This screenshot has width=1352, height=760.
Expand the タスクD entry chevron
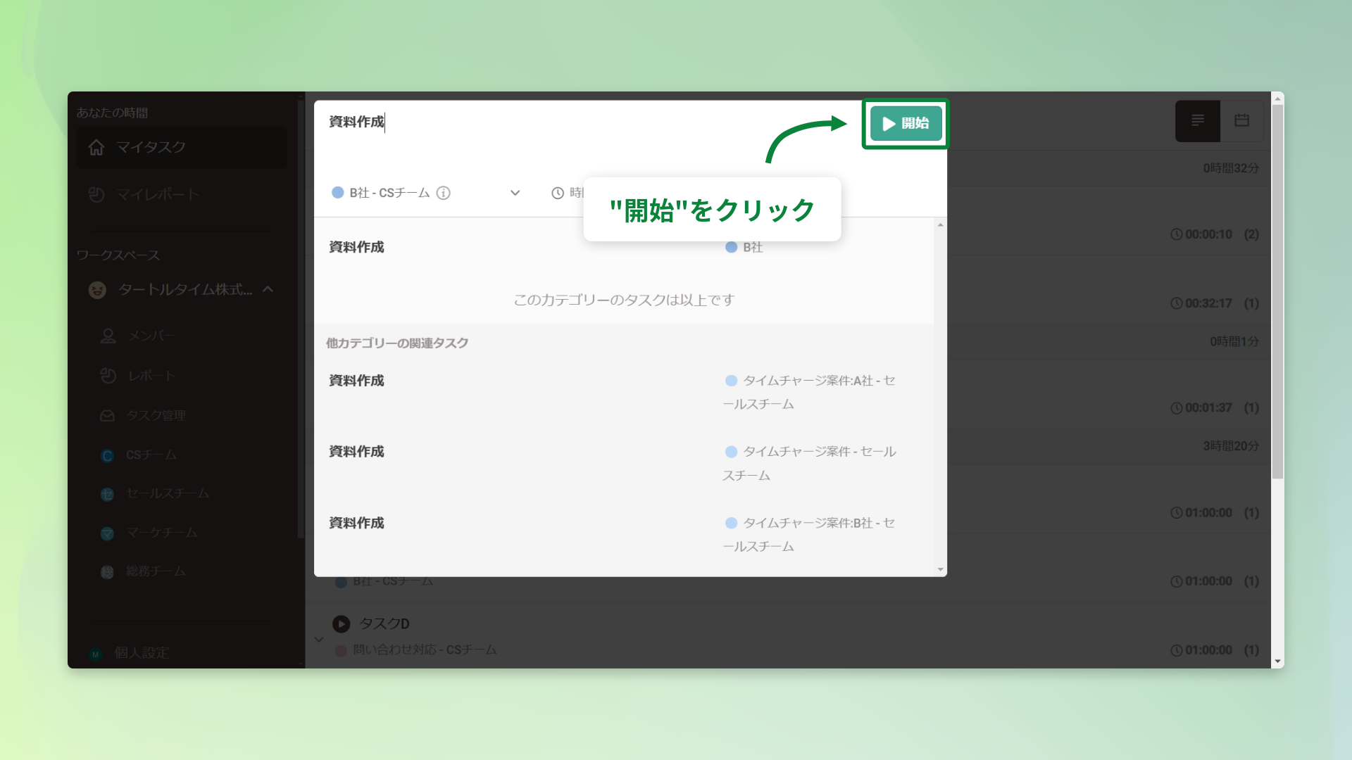tap(318, 639)
